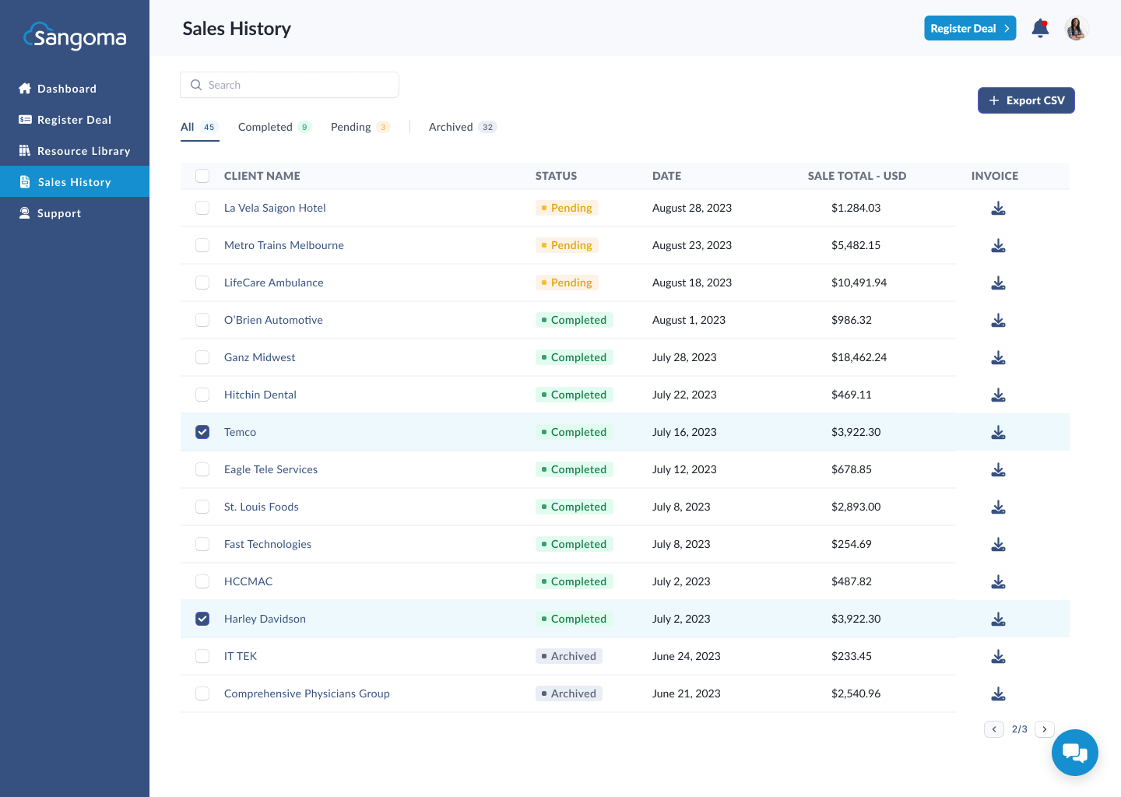This screenshot has height=797, width=1121.
Task: Download the invoice for Ganz Midwest
Action: coord(998,357)
